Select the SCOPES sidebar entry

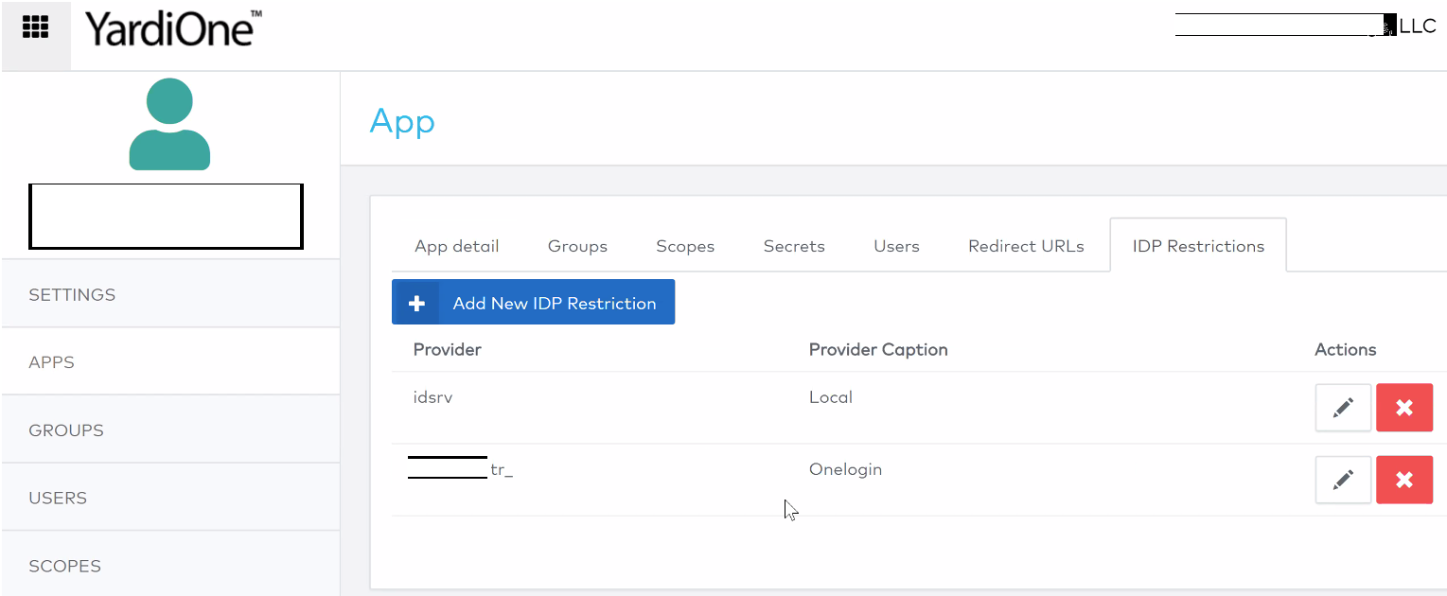tap(64, 565)
